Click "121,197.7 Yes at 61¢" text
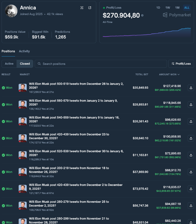This screenshot has height=224, width=196. pos(41,193)
